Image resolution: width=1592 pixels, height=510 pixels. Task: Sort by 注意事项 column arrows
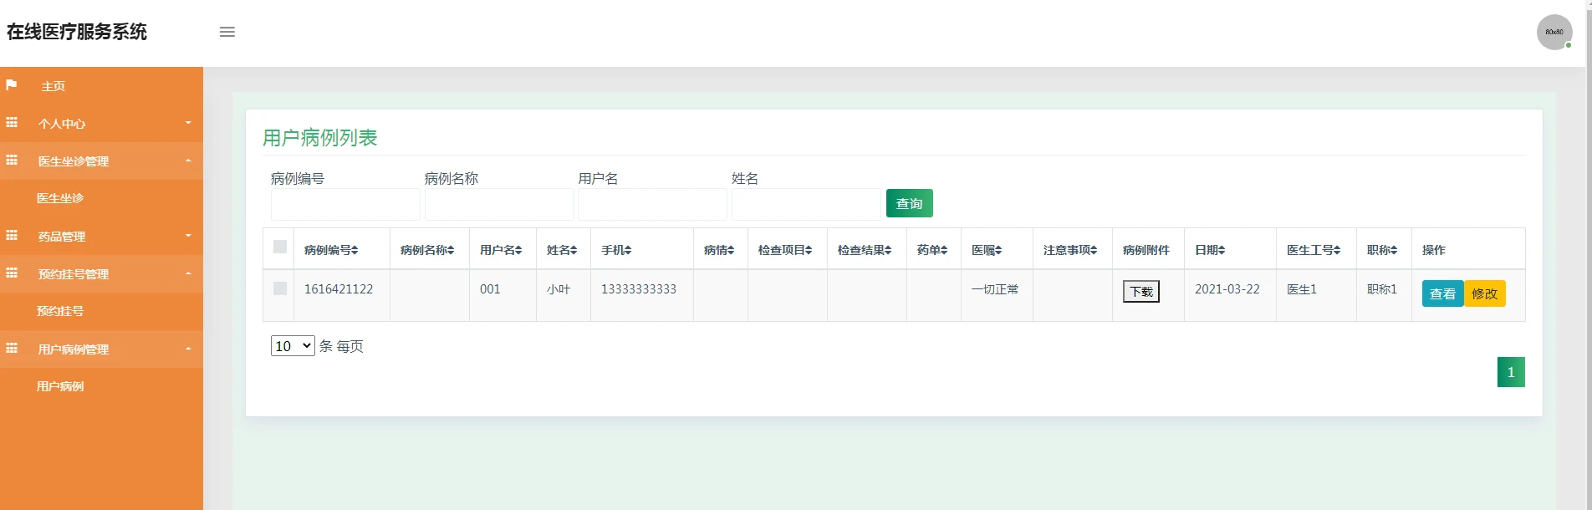pos(1094,250)
